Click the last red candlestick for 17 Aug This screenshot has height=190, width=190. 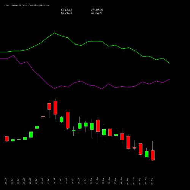click(153, 155)
